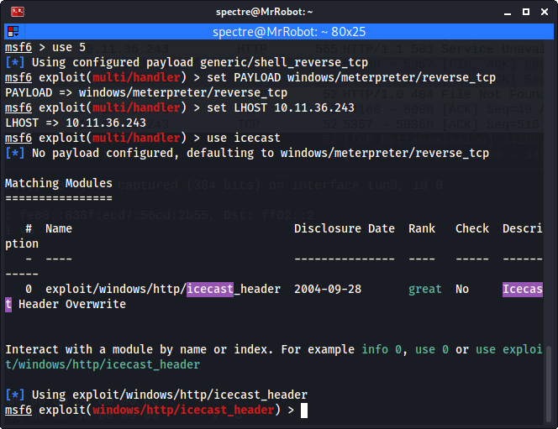Click the 'Disclosure Date' column header
This screenshot has width=558, height=429.
click(x=345, y=228)
